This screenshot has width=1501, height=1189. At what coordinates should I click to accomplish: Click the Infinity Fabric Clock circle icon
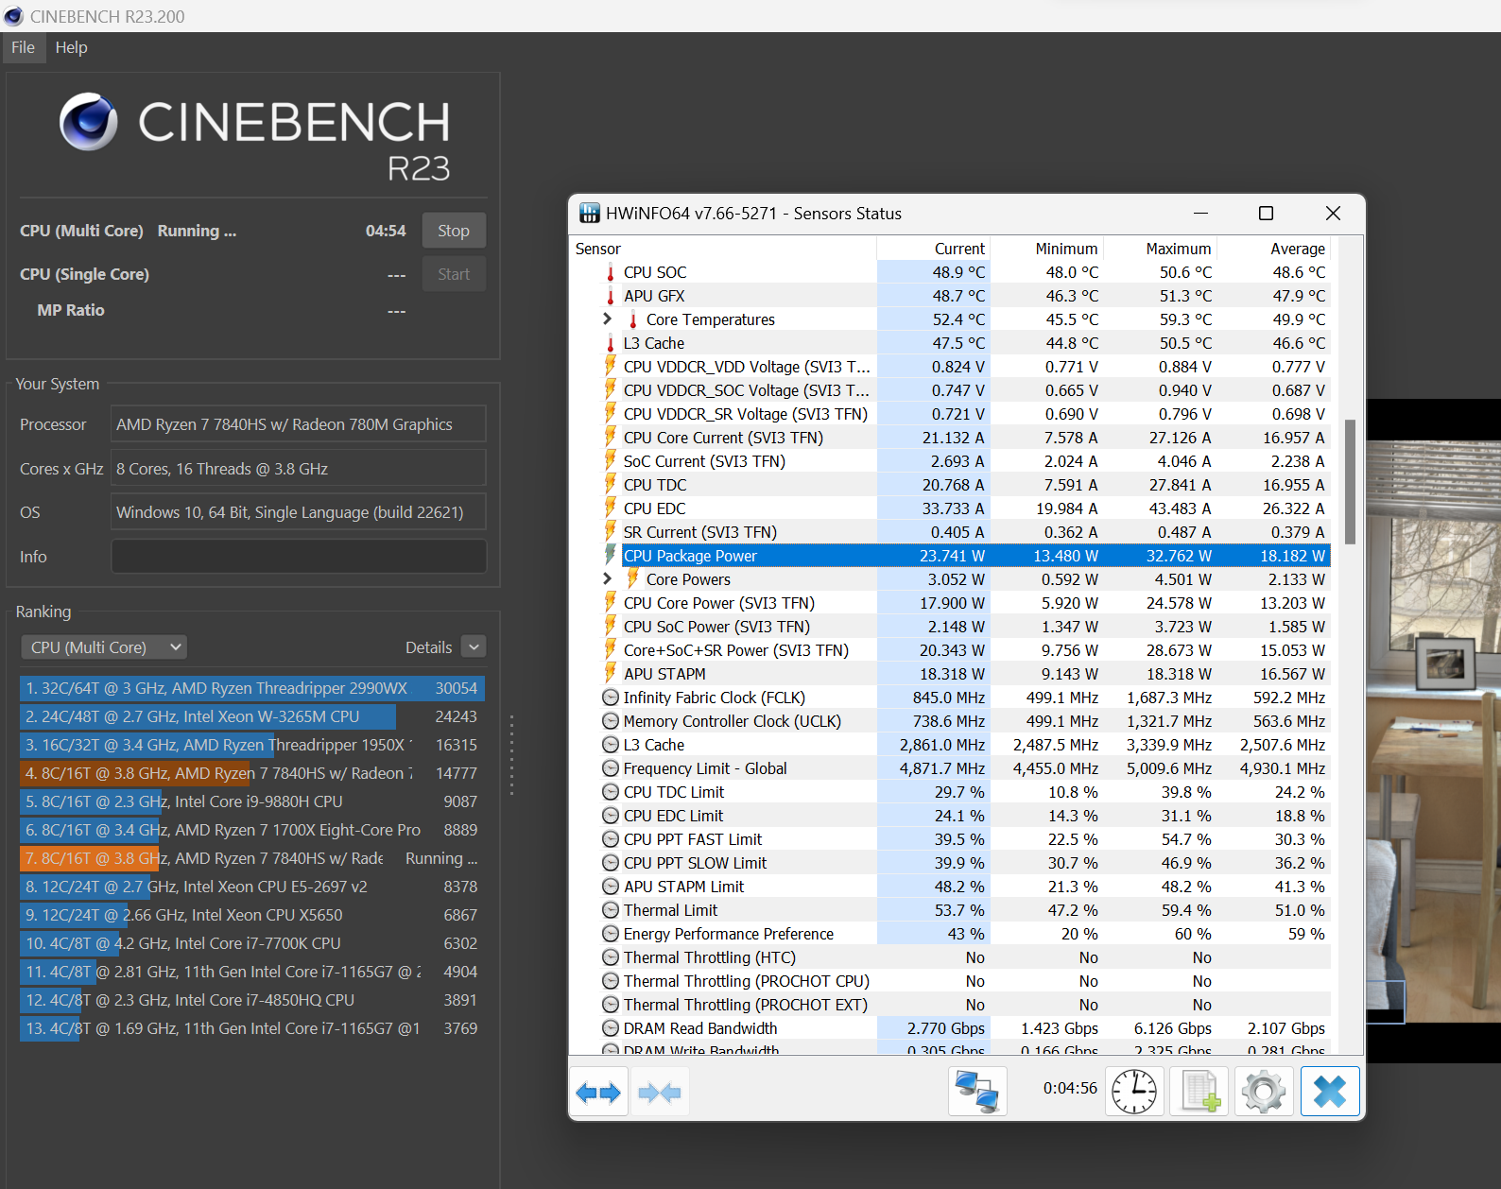click(x=611, y=698)
